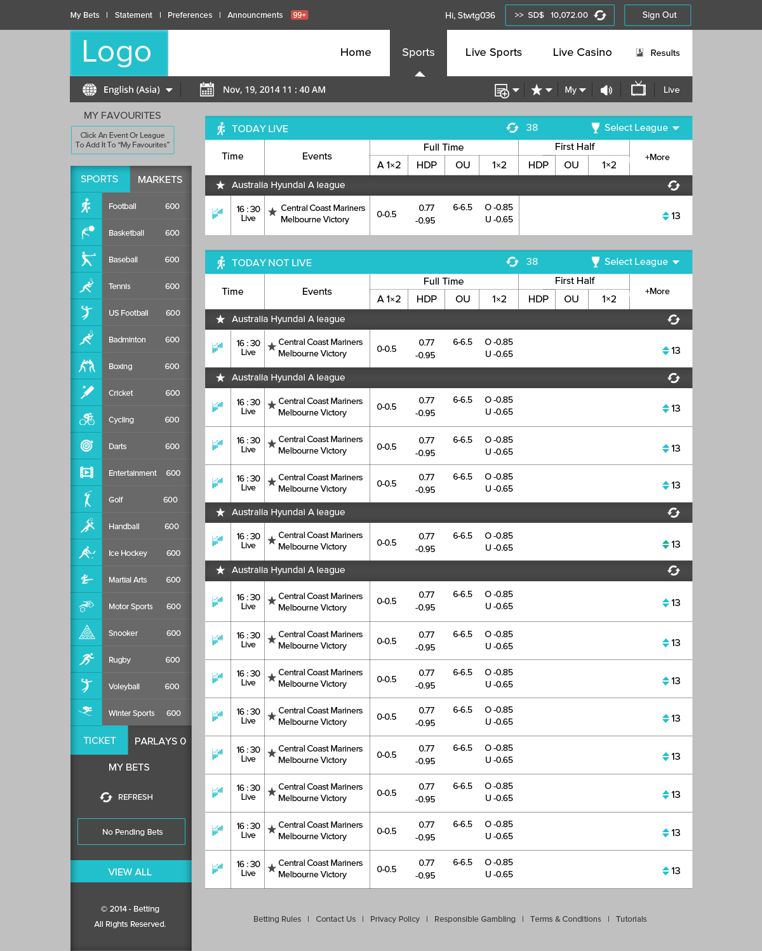Click the Tennis sport icon
The image size is (762, 951).
tap(87, 286)
